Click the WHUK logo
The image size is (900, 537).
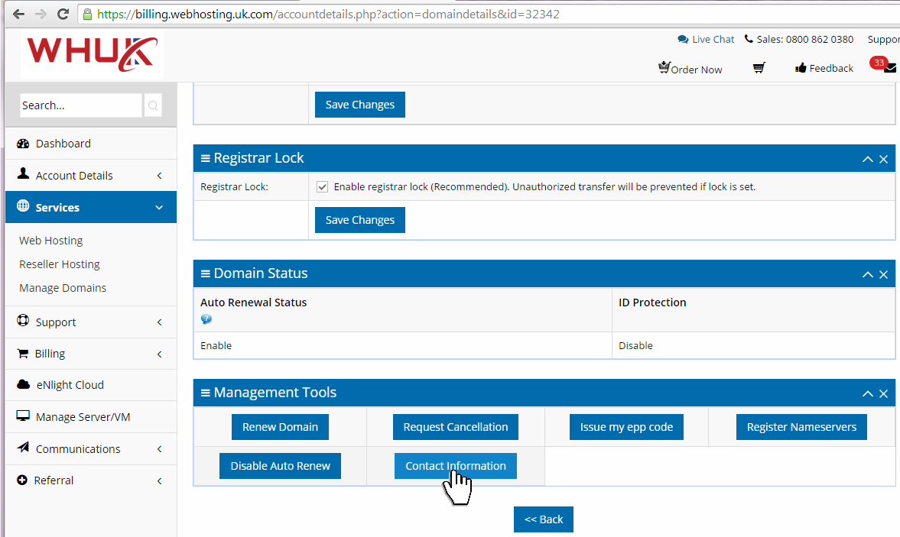[x=92, y=54]
